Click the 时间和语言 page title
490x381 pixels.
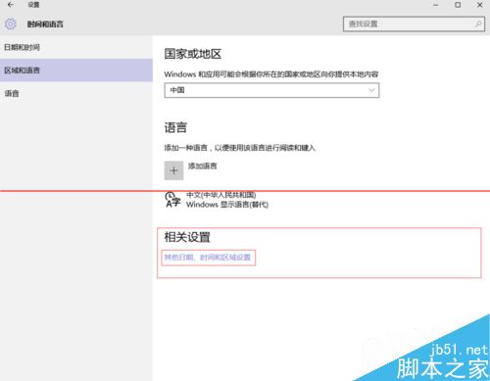point(45,24)
